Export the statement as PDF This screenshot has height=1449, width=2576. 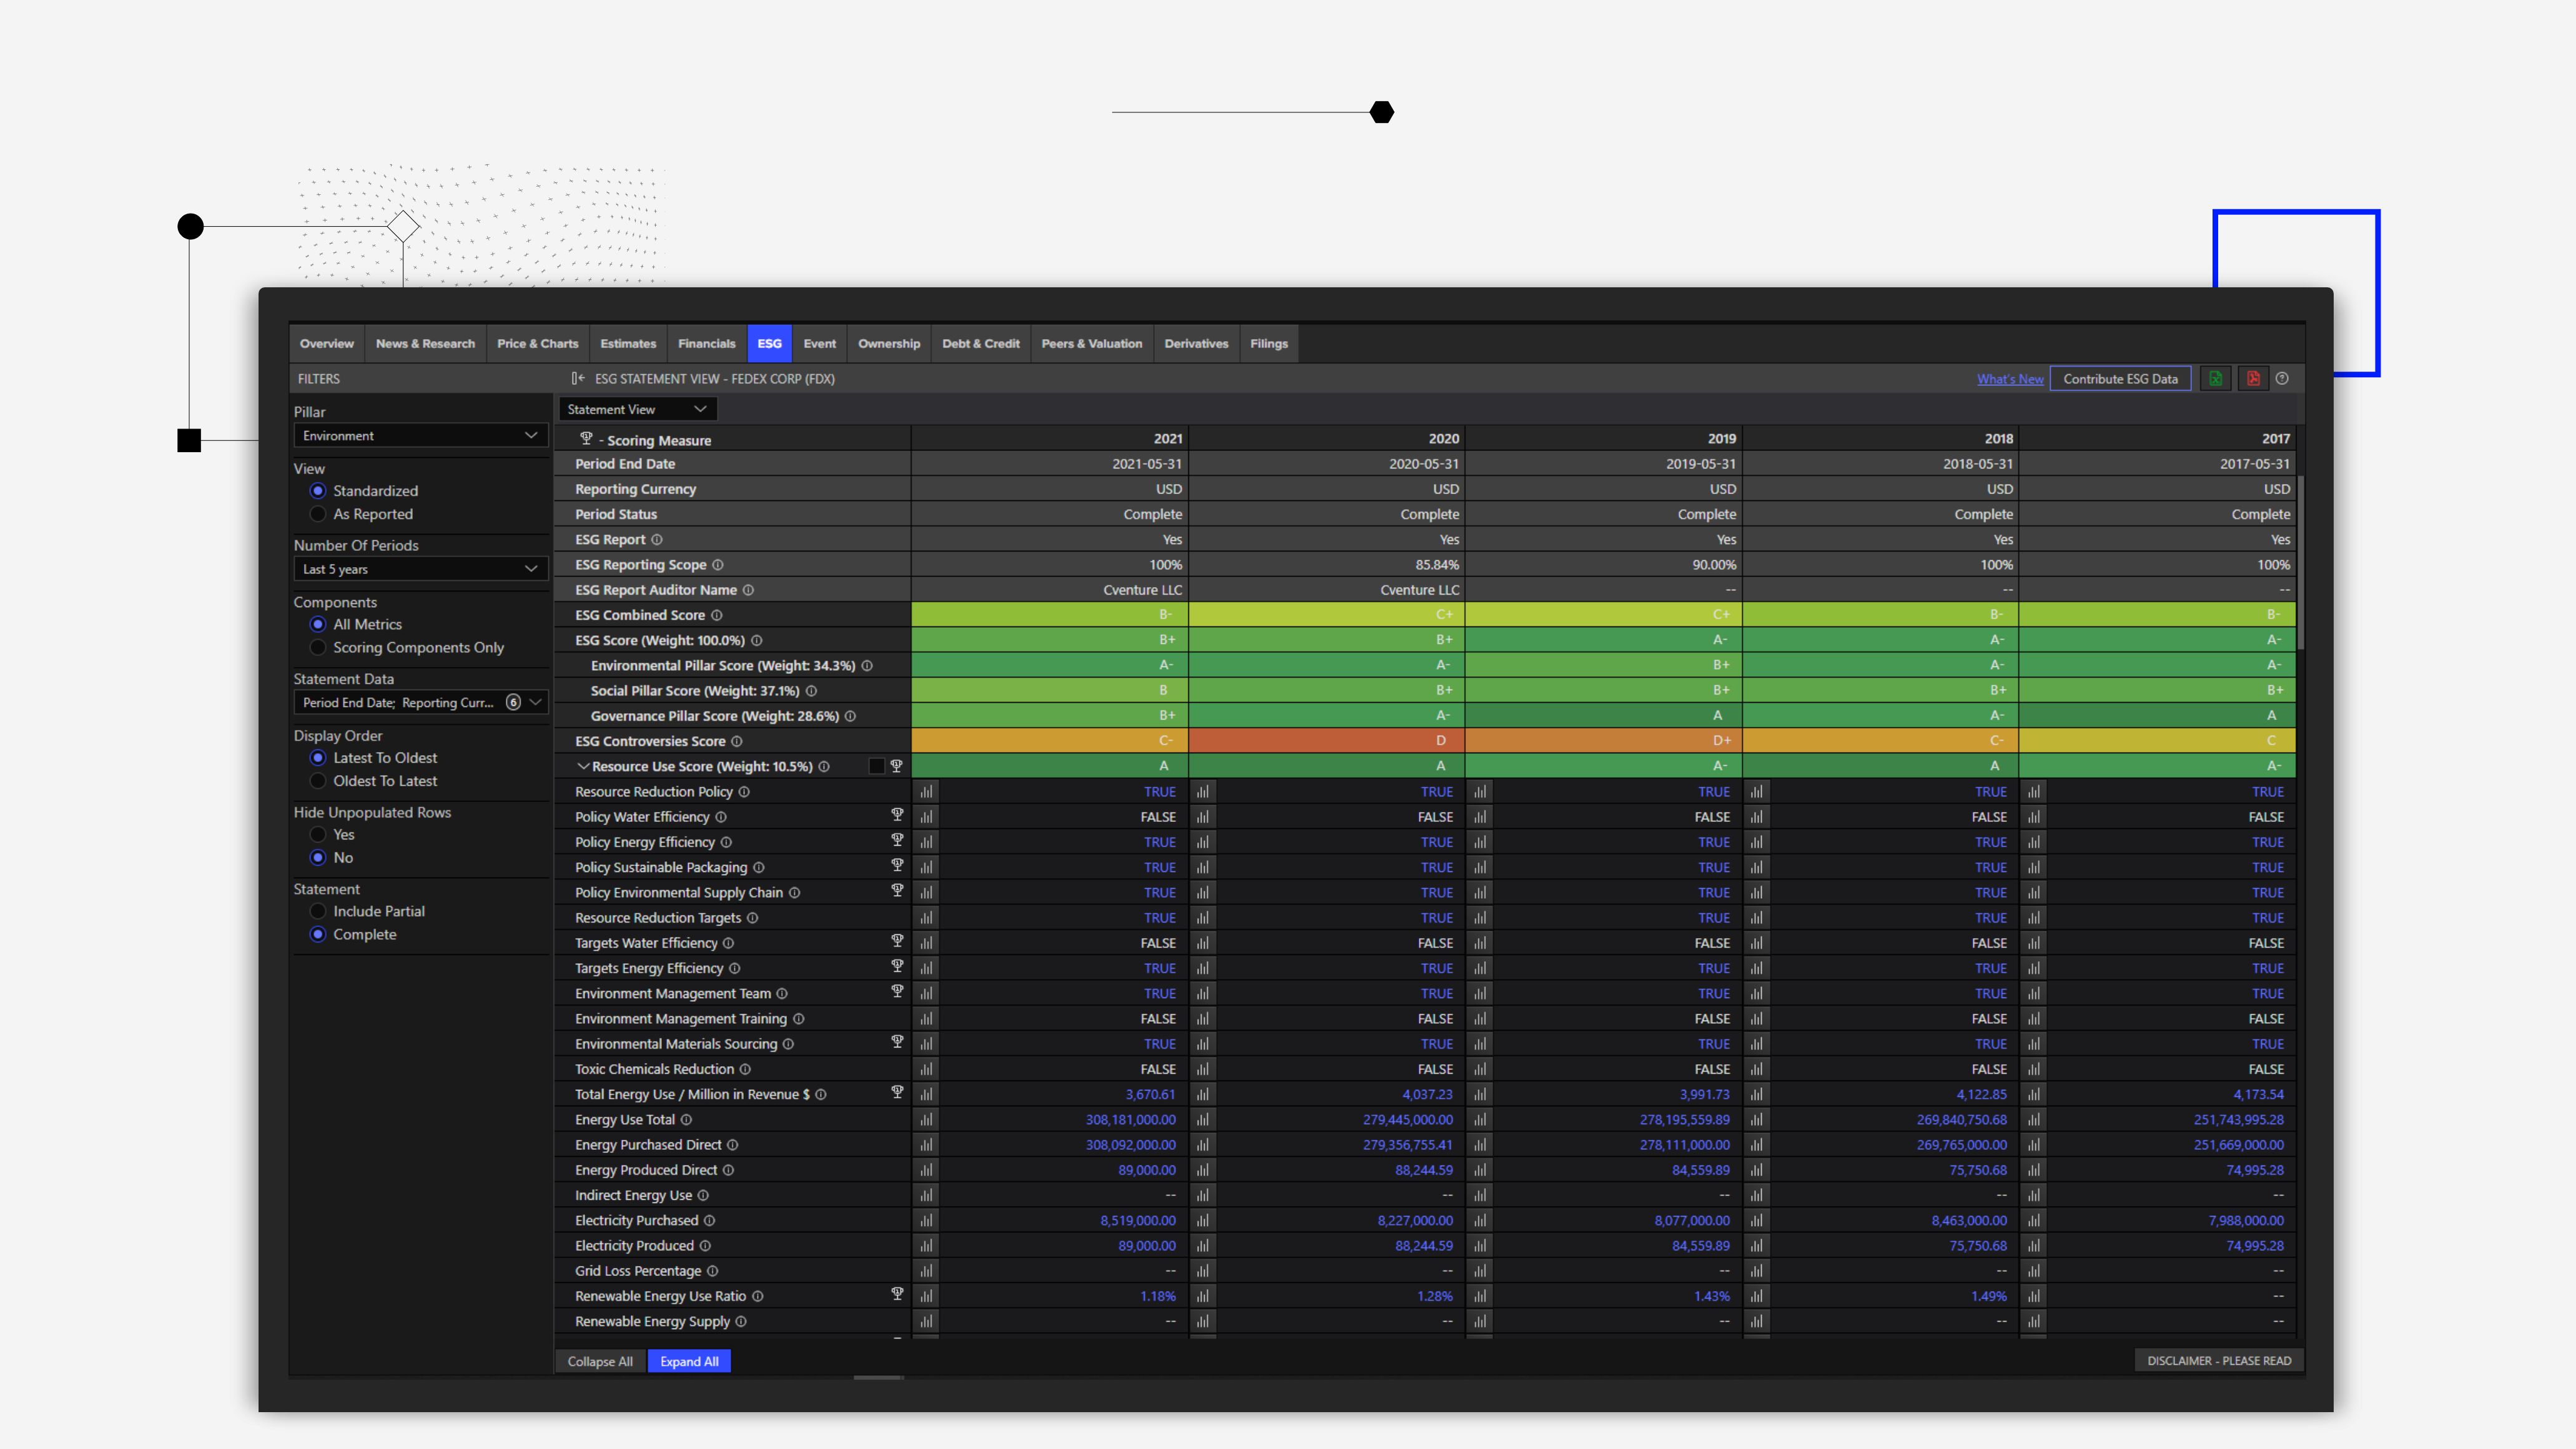click(2253, 379)
